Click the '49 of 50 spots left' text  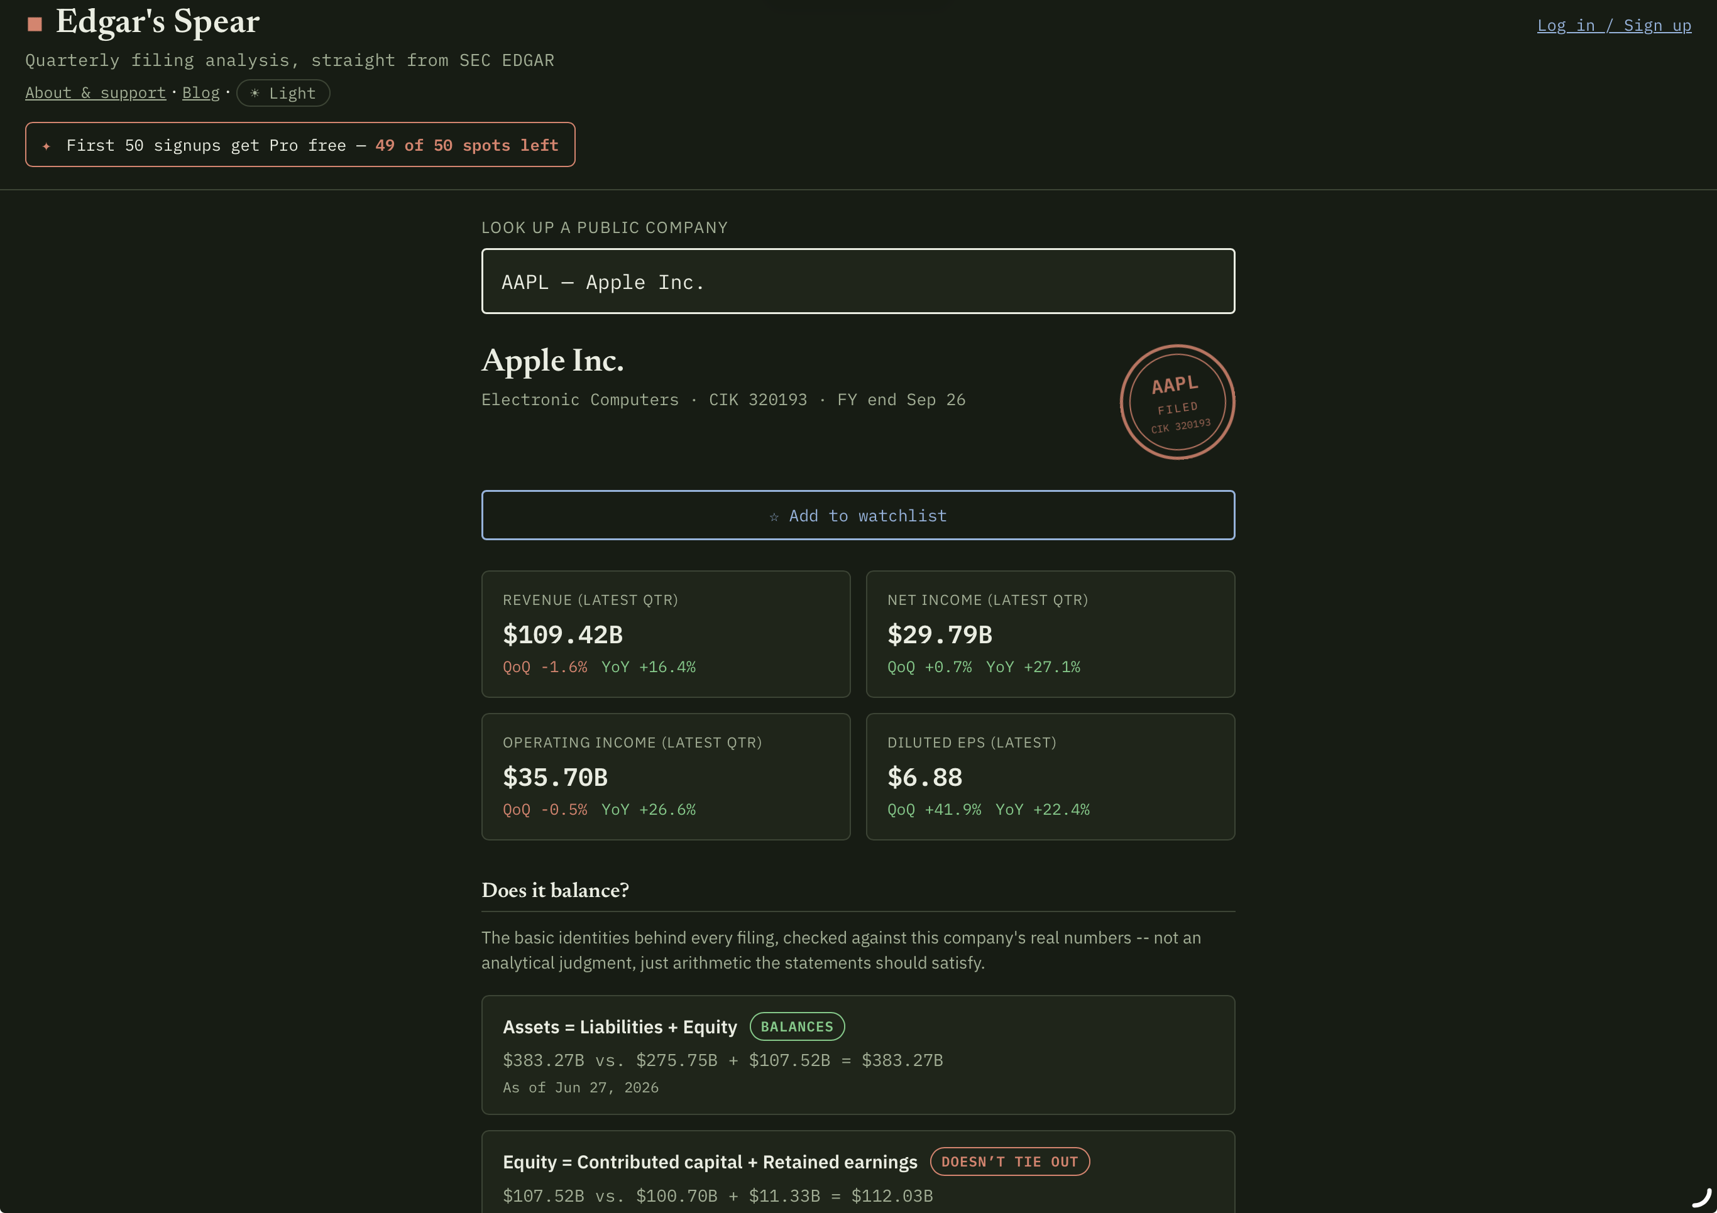pos(466,145)
